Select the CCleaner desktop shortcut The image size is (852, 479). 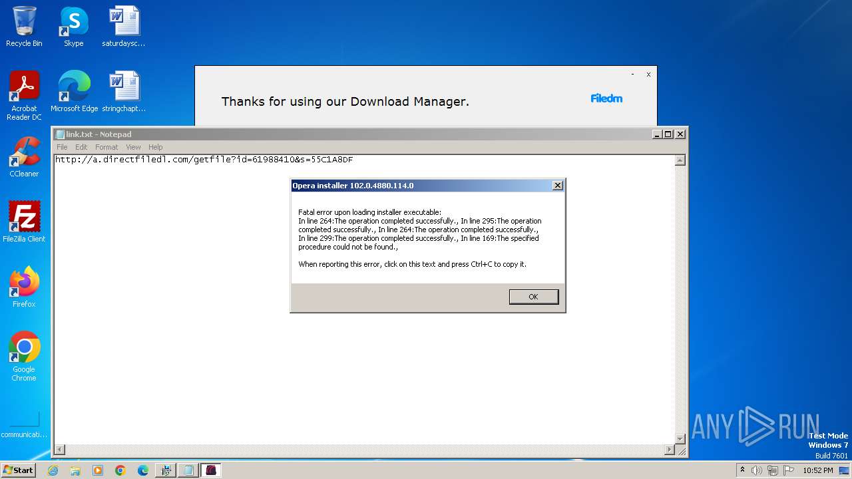tap(24, 157)
